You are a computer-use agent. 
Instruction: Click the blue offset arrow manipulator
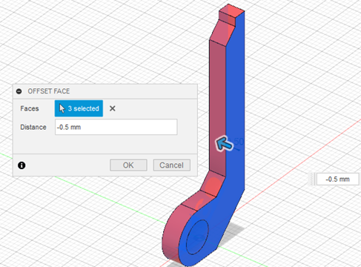coord(224,143)
